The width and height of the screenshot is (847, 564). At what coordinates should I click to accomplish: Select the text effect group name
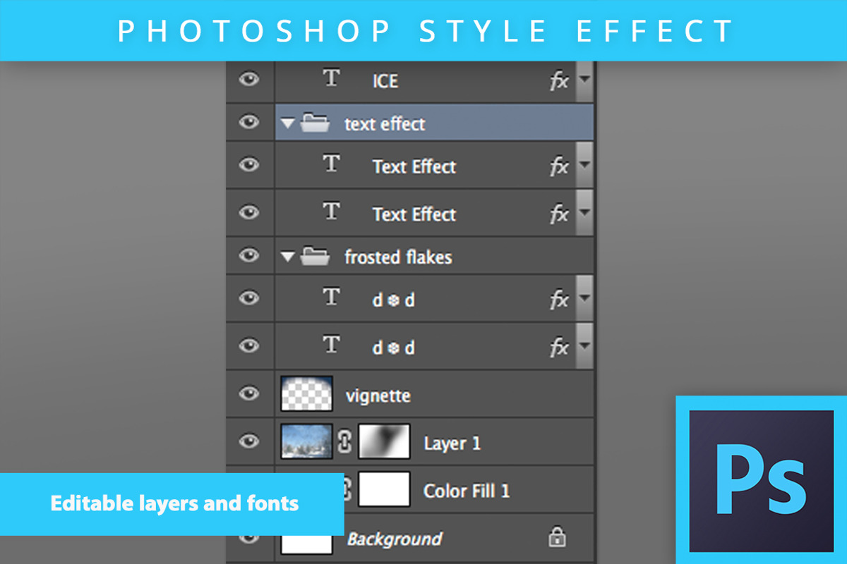(385, 125)
